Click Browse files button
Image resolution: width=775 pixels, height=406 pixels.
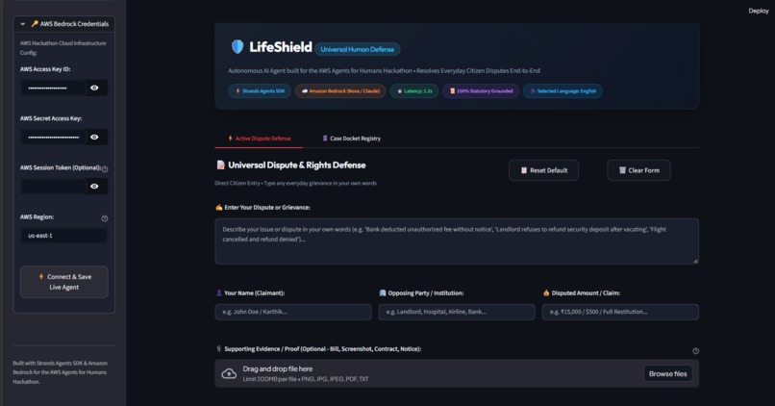point(667,374)
